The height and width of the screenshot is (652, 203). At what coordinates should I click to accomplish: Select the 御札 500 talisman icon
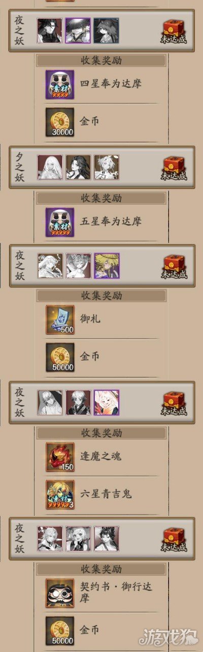point(59,319)
